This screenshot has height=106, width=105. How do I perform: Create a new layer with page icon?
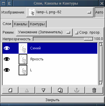point(10,90)
